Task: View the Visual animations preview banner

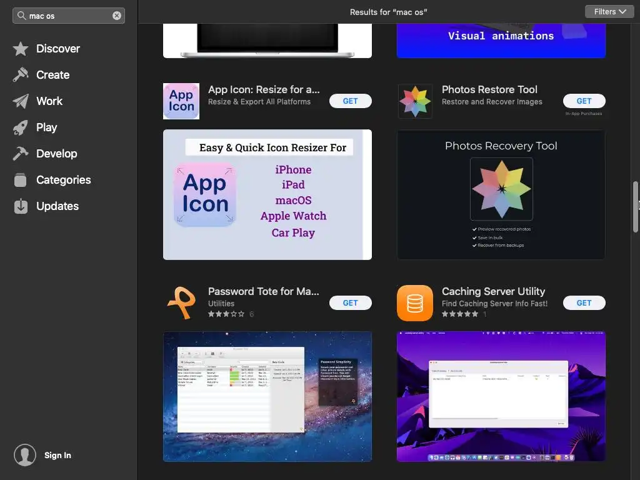Action: tap(501, 41)
